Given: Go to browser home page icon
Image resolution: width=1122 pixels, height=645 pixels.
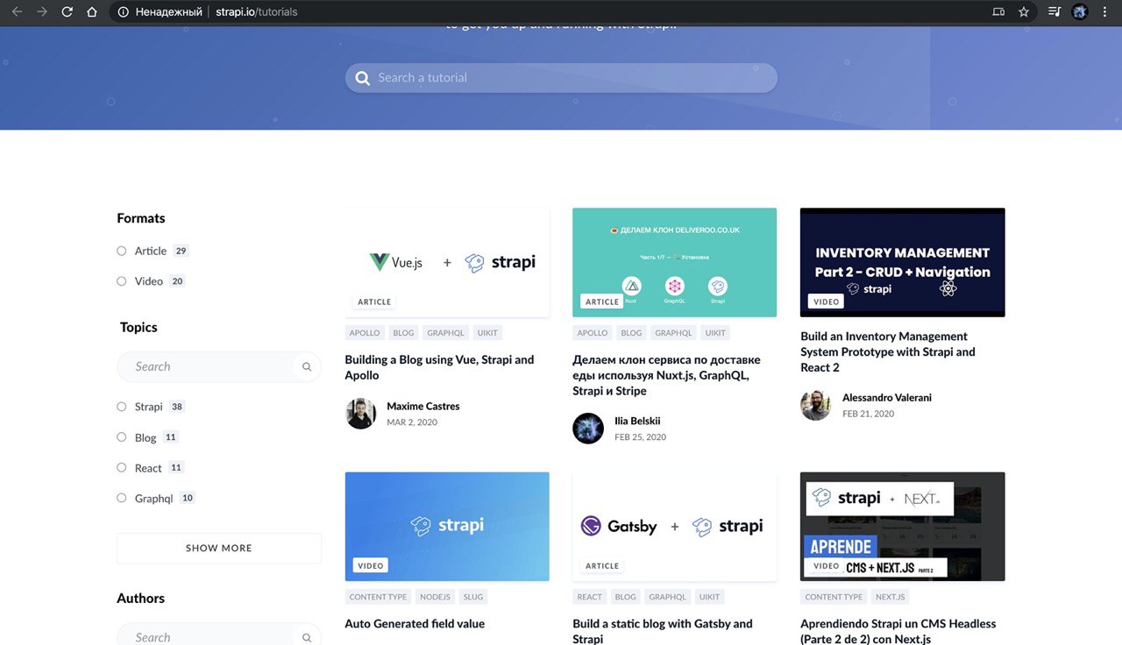Looking at the screenshot, I should (92, 12).
